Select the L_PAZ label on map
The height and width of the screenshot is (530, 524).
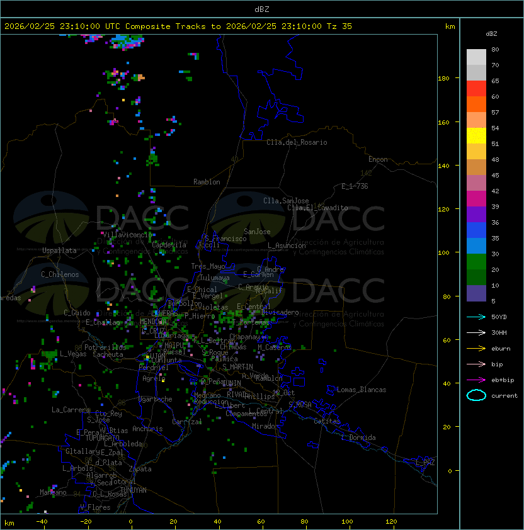425,463
